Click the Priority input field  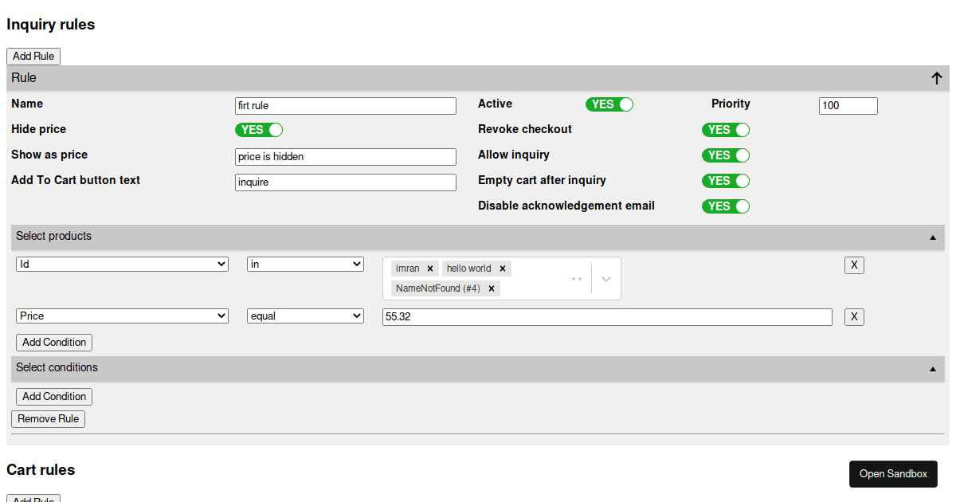pos(848,105)
